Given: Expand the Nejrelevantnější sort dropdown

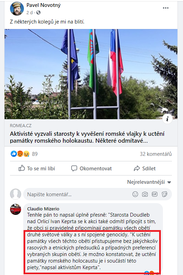Looking at the screenshot, I should [149, 182].
